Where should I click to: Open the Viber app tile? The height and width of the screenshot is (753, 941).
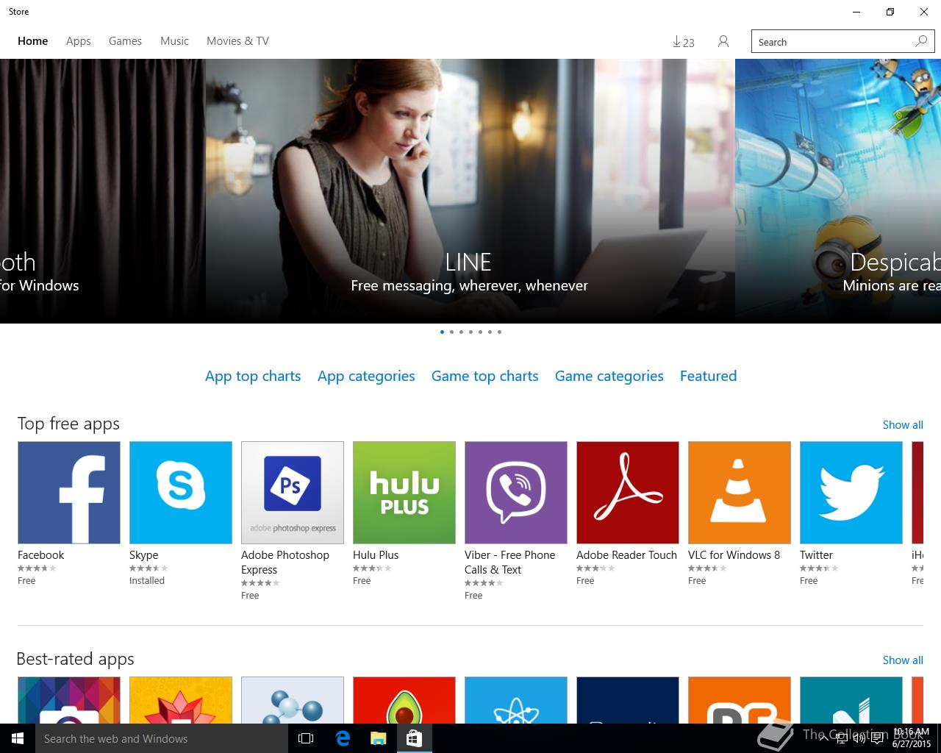[x=516, y=493]
